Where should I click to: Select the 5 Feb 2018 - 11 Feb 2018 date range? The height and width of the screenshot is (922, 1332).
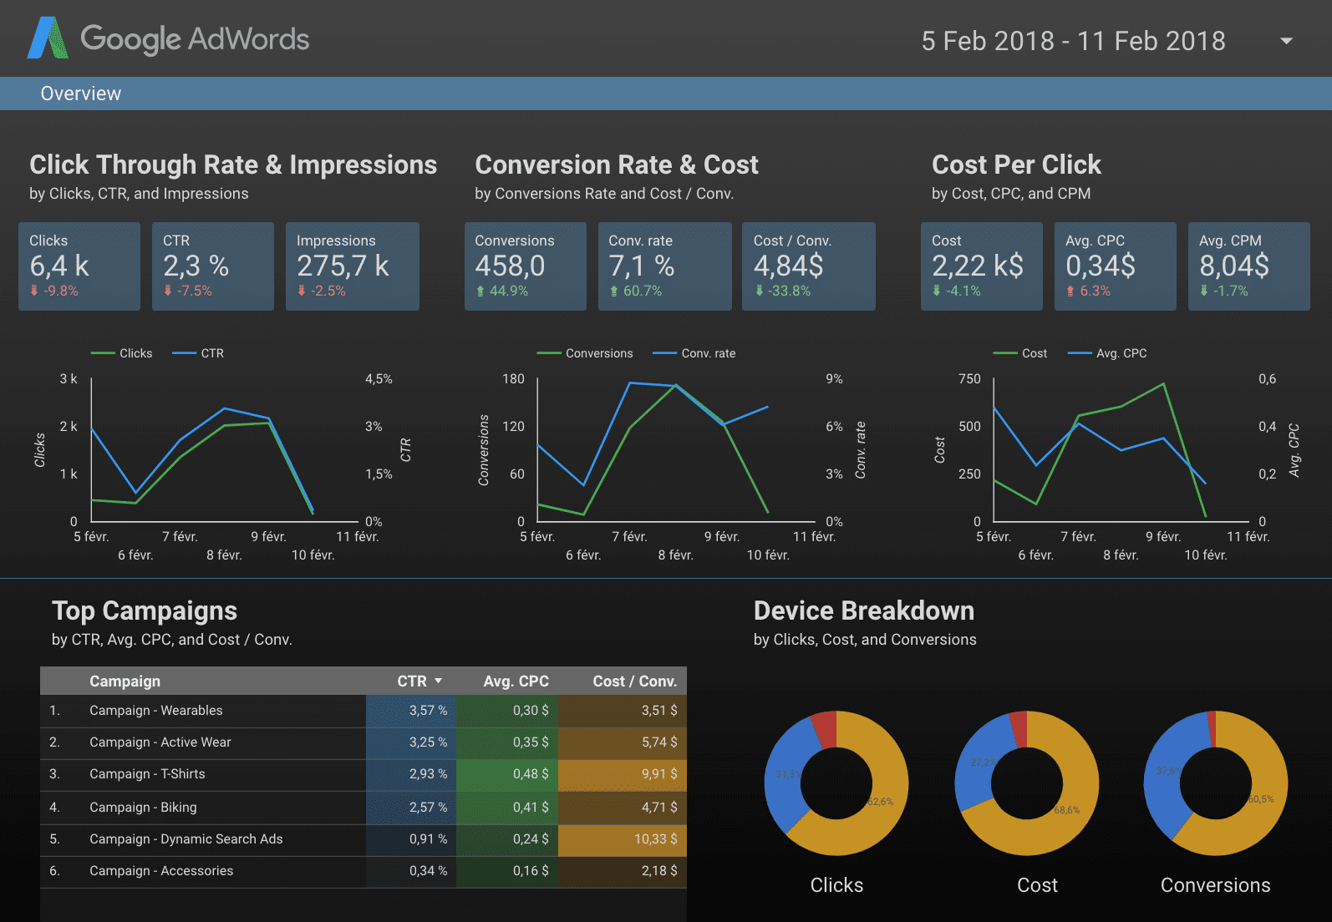1072,41
